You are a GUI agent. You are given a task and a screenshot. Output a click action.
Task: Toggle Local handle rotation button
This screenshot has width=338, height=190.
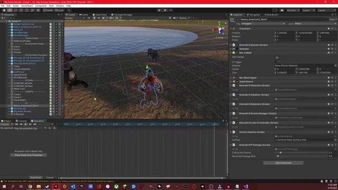(59, 10)
